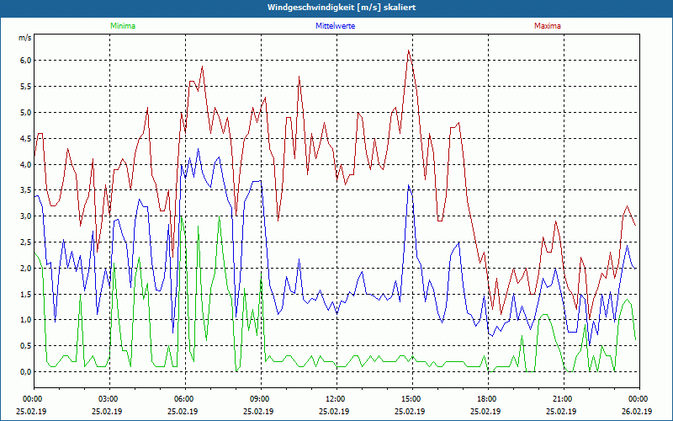Click the 26.02.19 date label
The height and width of the screenshot is (421, 673).
tap(637, 411)
